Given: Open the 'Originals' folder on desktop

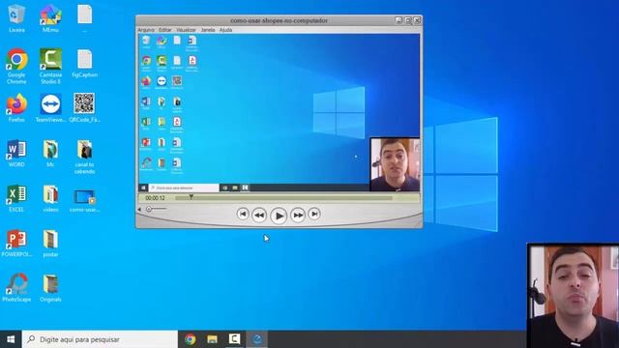Looking at the screenshot, I should pyautogui.click(x=50, y=288).
